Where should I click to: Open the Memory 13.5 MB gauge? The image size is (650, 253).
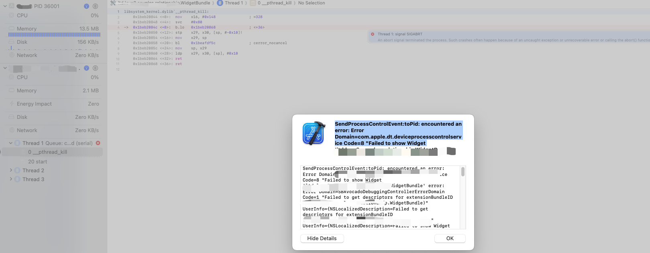[x=54, y=29]
